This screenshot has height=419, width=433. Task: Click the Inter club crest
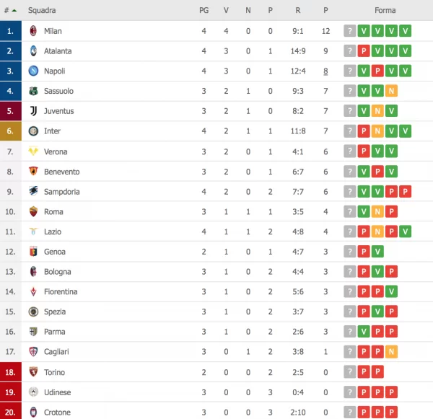click(x=32, y=131)
